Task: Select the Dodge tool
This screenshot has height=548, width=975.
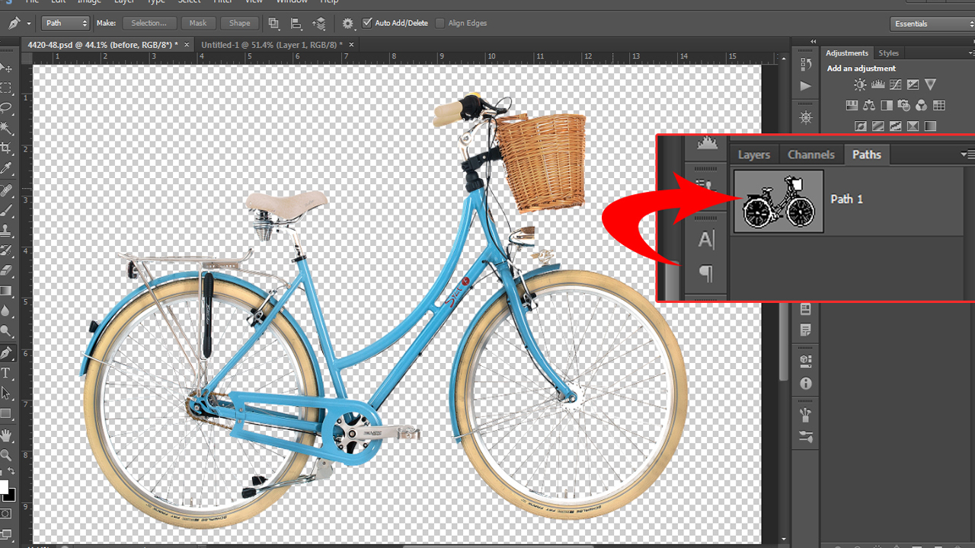Action: pos(6,330)
